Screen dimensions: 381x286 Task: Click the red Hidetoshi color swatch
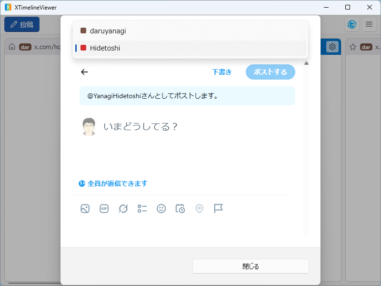click(83, 48)
